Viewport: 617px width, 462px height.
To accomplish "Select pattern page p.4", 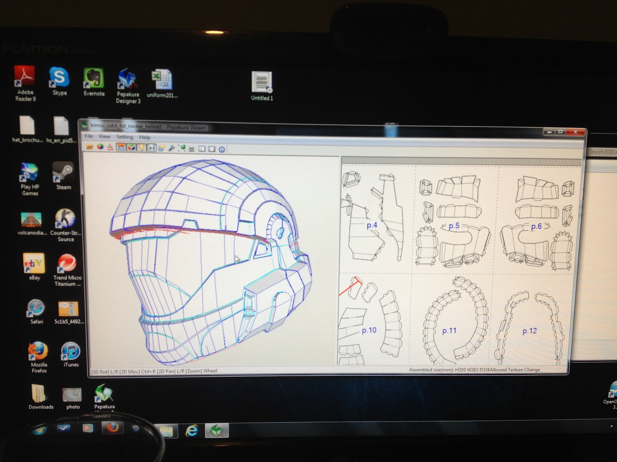I will [x=372, y=225].
